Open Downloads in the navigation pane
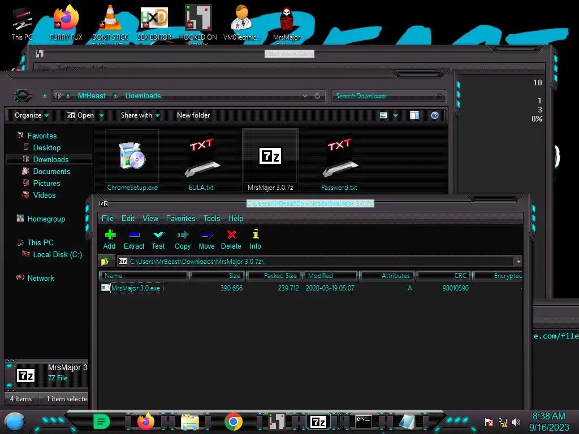 tap(50, 160)
